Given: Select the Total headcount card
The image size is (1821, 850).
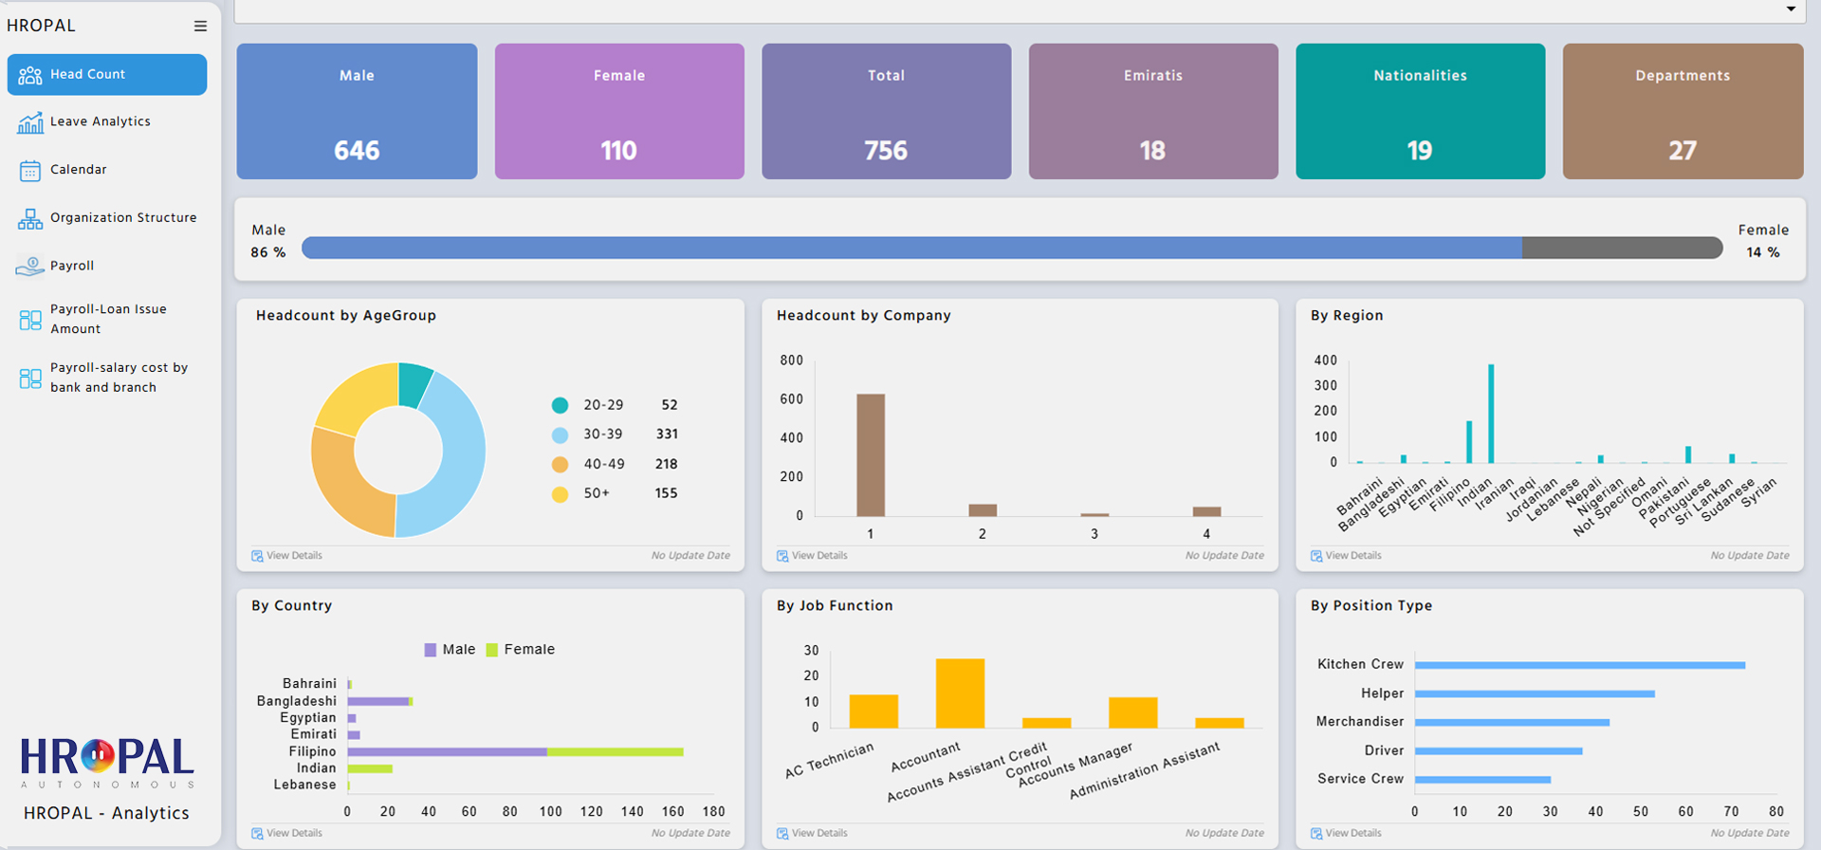Looking at the screenshot, I should (x=886, y=111).
